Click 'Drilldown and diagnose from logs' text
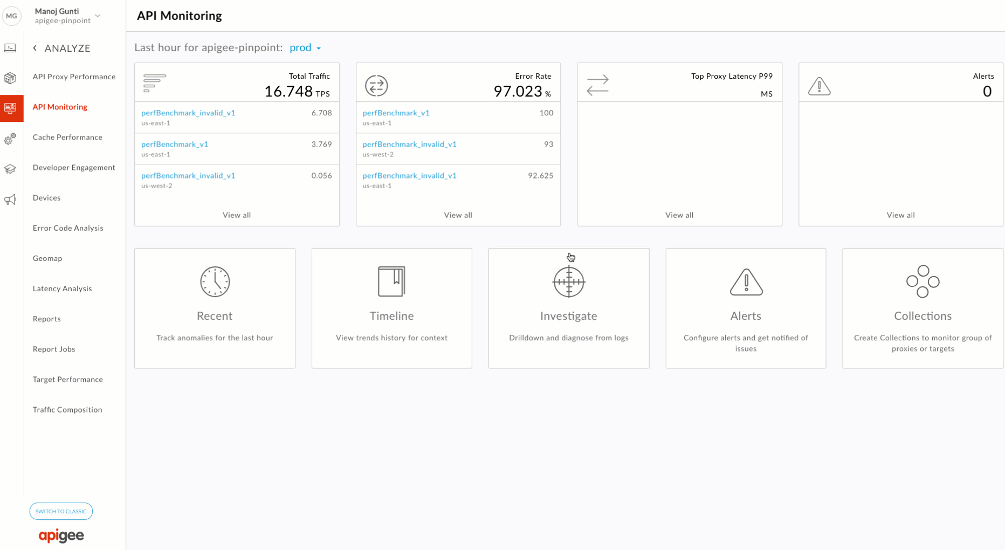Image resolution: width=1005 pixels, height=550 pixels. pos(569,338)
